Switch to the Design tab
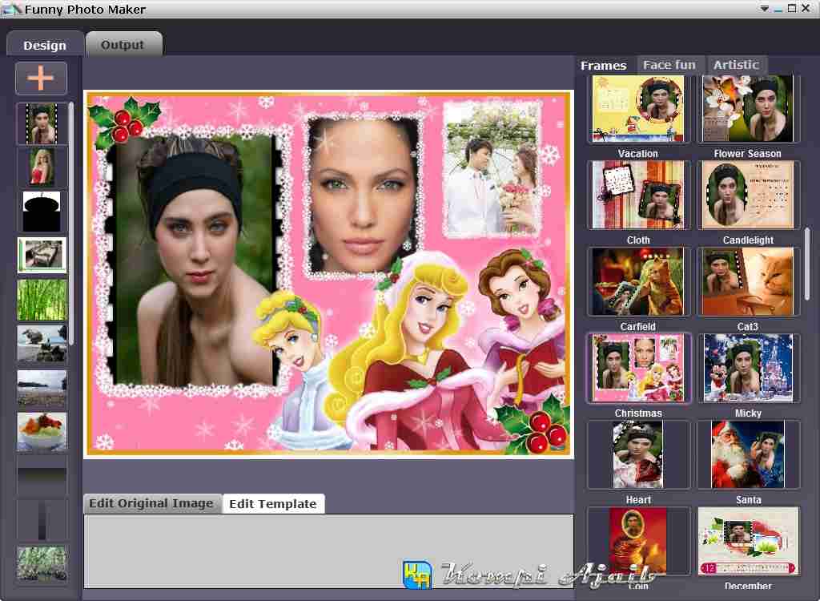 (45, 45)
